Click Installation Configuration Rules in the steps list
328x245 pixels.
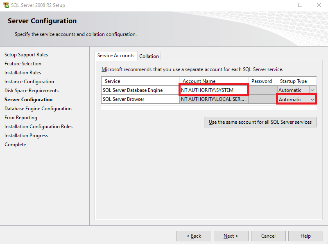38,127
